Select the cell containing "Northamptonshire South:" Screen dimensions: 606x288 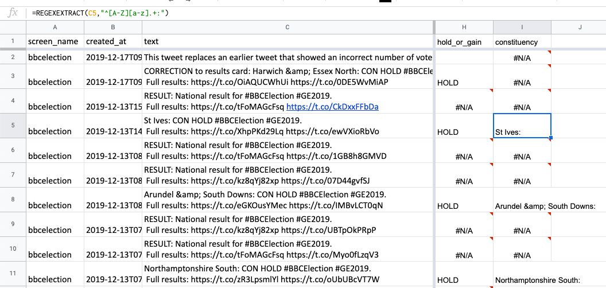(x=538, y=280)
